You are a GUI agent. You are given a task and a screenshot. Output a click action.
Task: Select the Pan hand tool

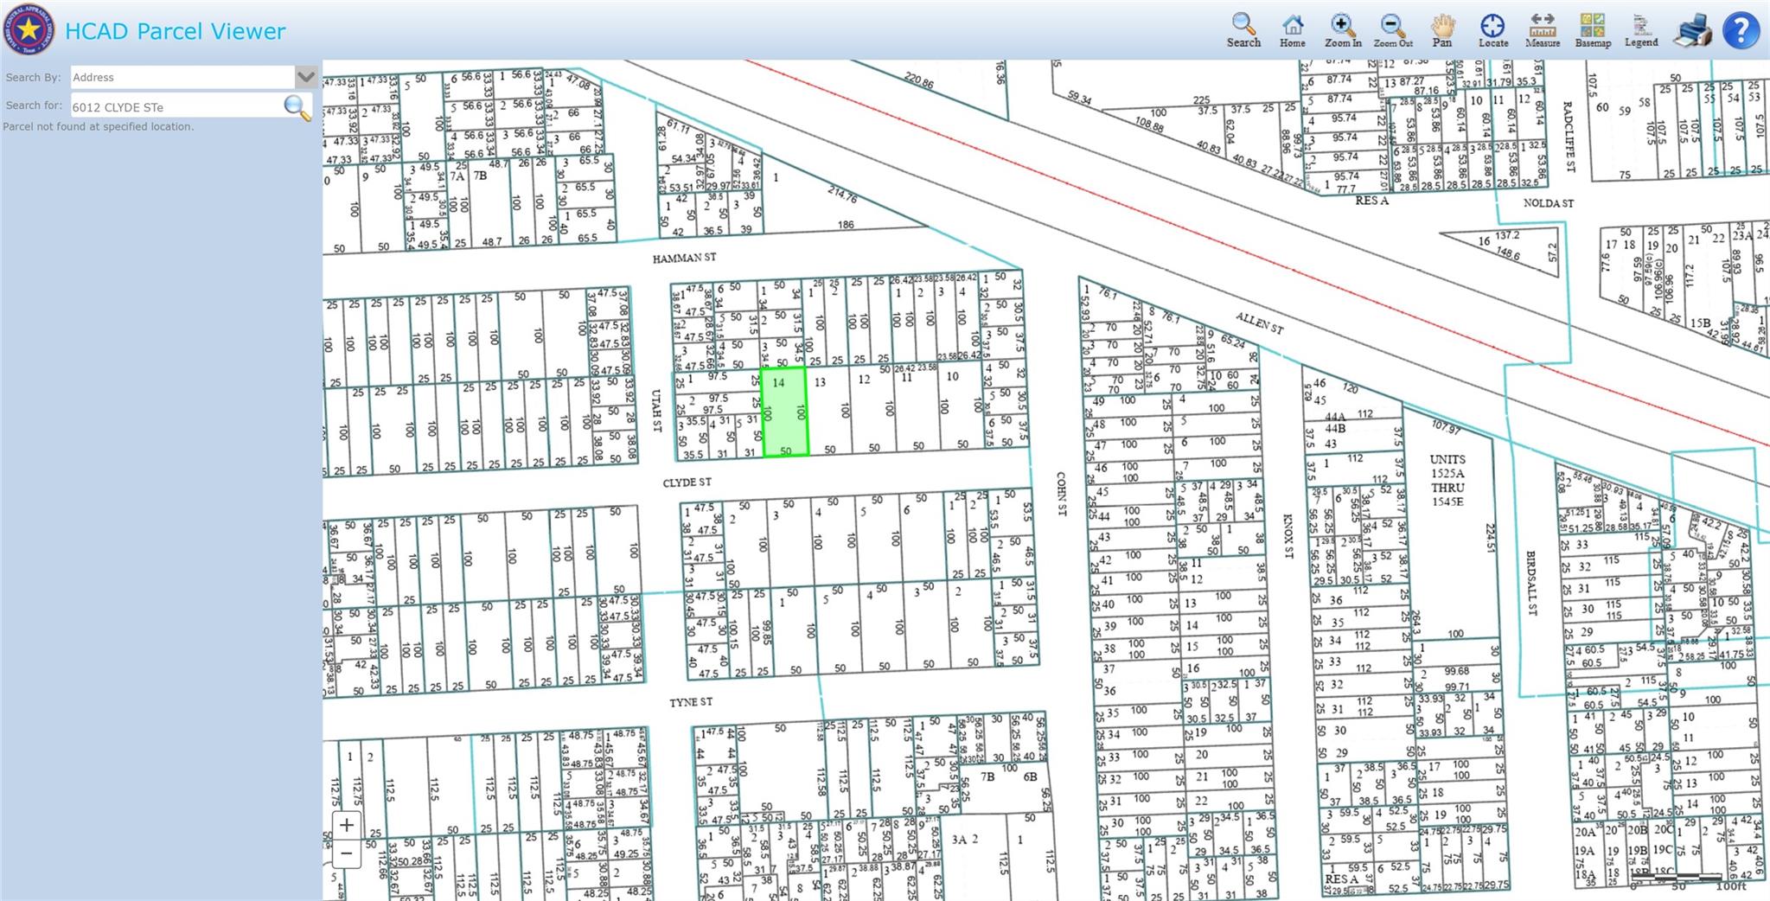coord(1442,29)
